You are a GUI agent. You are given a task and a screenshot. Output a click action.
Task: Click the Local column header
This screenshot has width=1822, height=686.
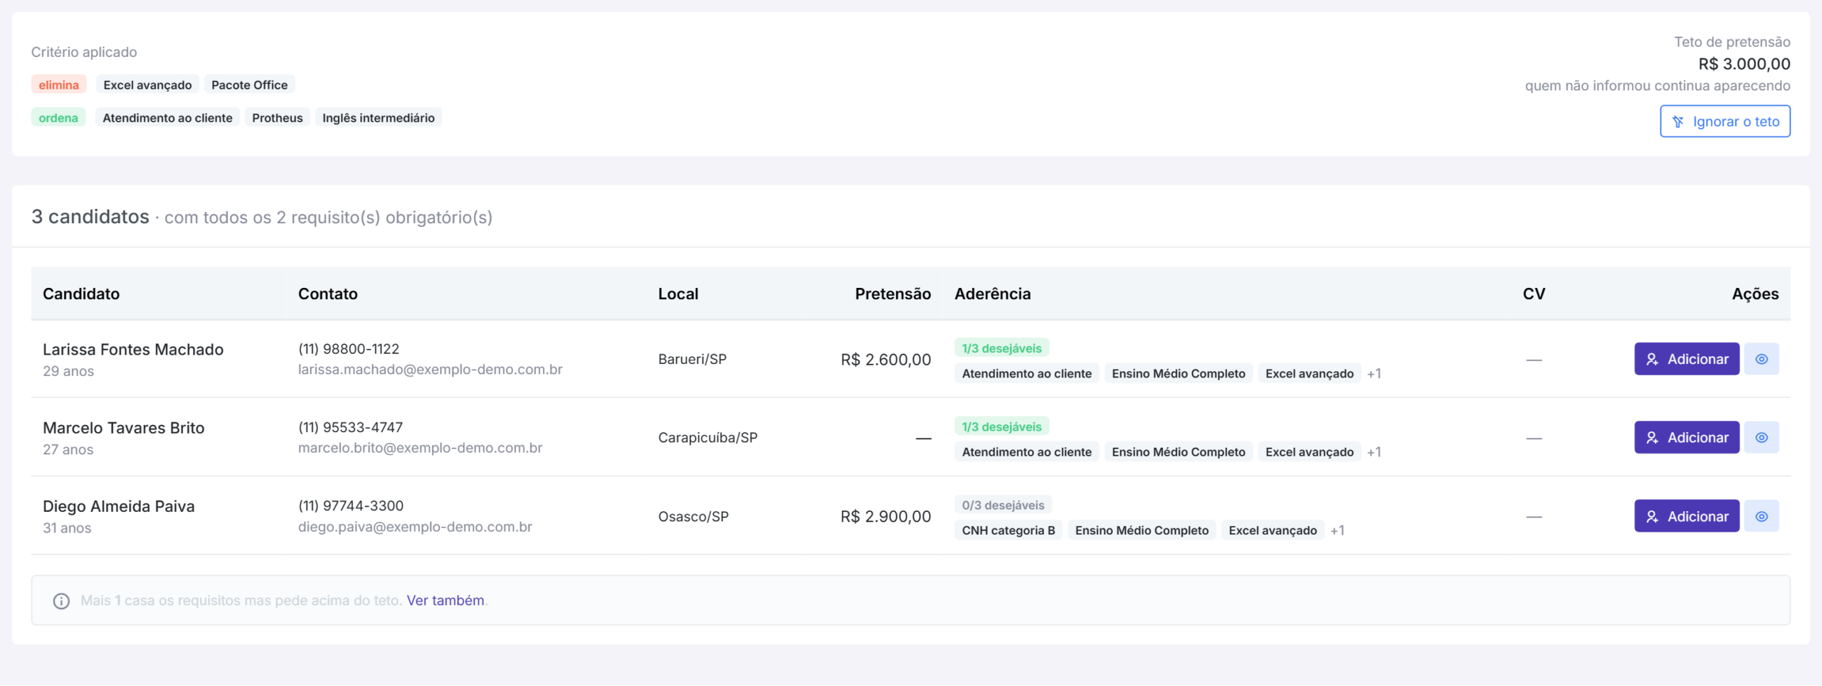[678, 294]
